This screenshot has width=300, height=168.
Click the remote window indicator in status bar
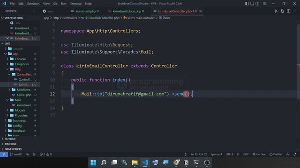pos(4,154)
